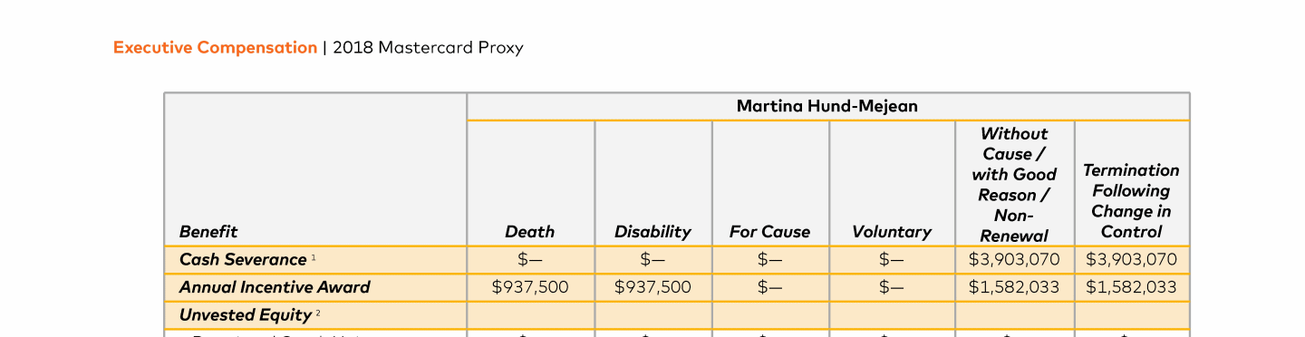Viewport: 1305px width, 337px height.
Task: Select the Annual Incentive Award row label
Action: click(275, 287)
